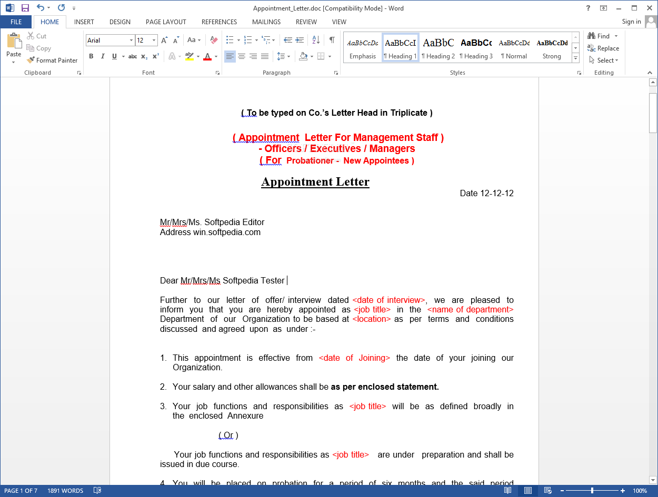Click the Increase Indent icon
Screen dimensions: 658x497
pos(300,40)
